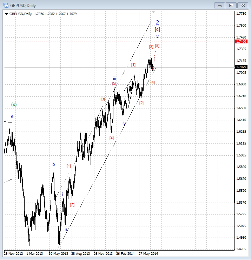Image resolution: width=251 pixels, height=260 pixels.
Task: Click the '1.5075' price axis label
Action: click(x=241, y=226)
